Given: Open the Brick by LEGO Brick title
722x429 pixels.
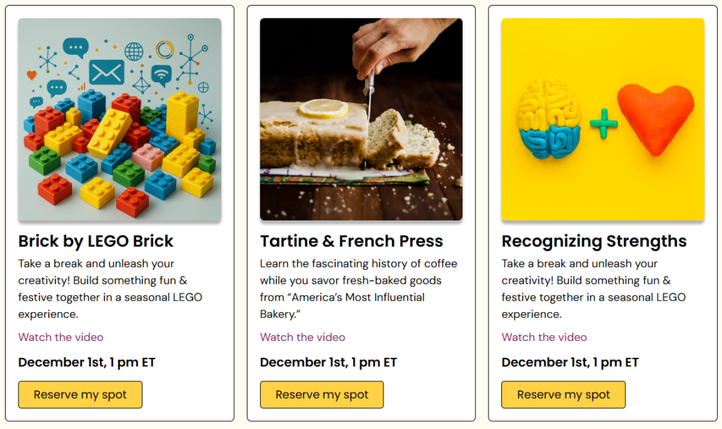Looking at the screenshot, I should pos(96,241).
